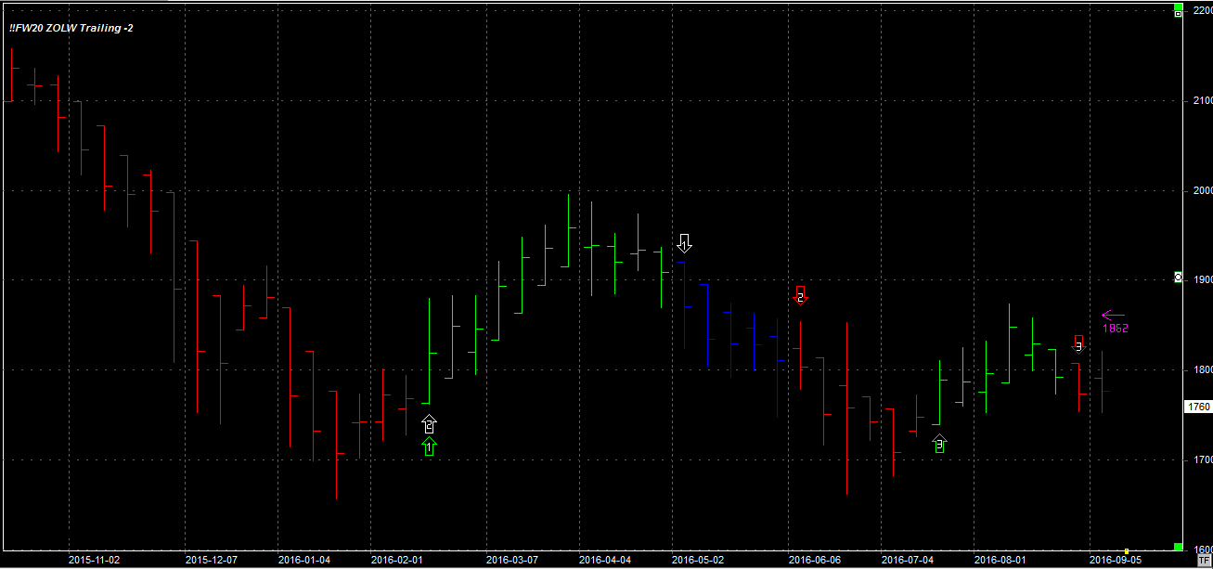Click the 2000 level on price axis
This screenshot has height=569, width=1213.
coord(1203,190)
